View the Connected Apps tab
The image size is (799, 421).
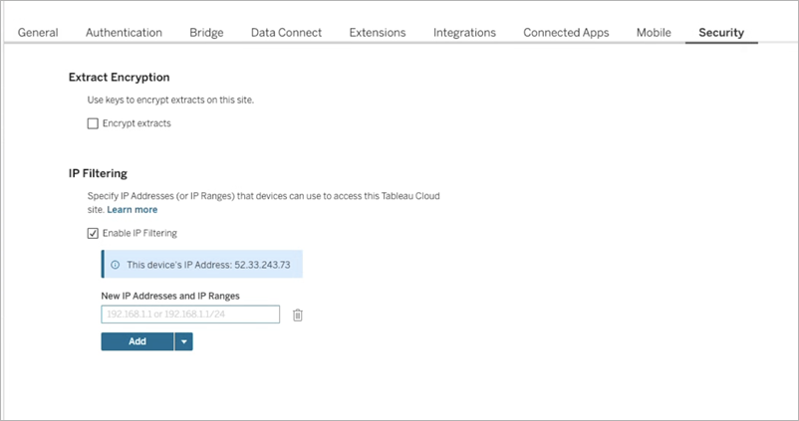566,33
